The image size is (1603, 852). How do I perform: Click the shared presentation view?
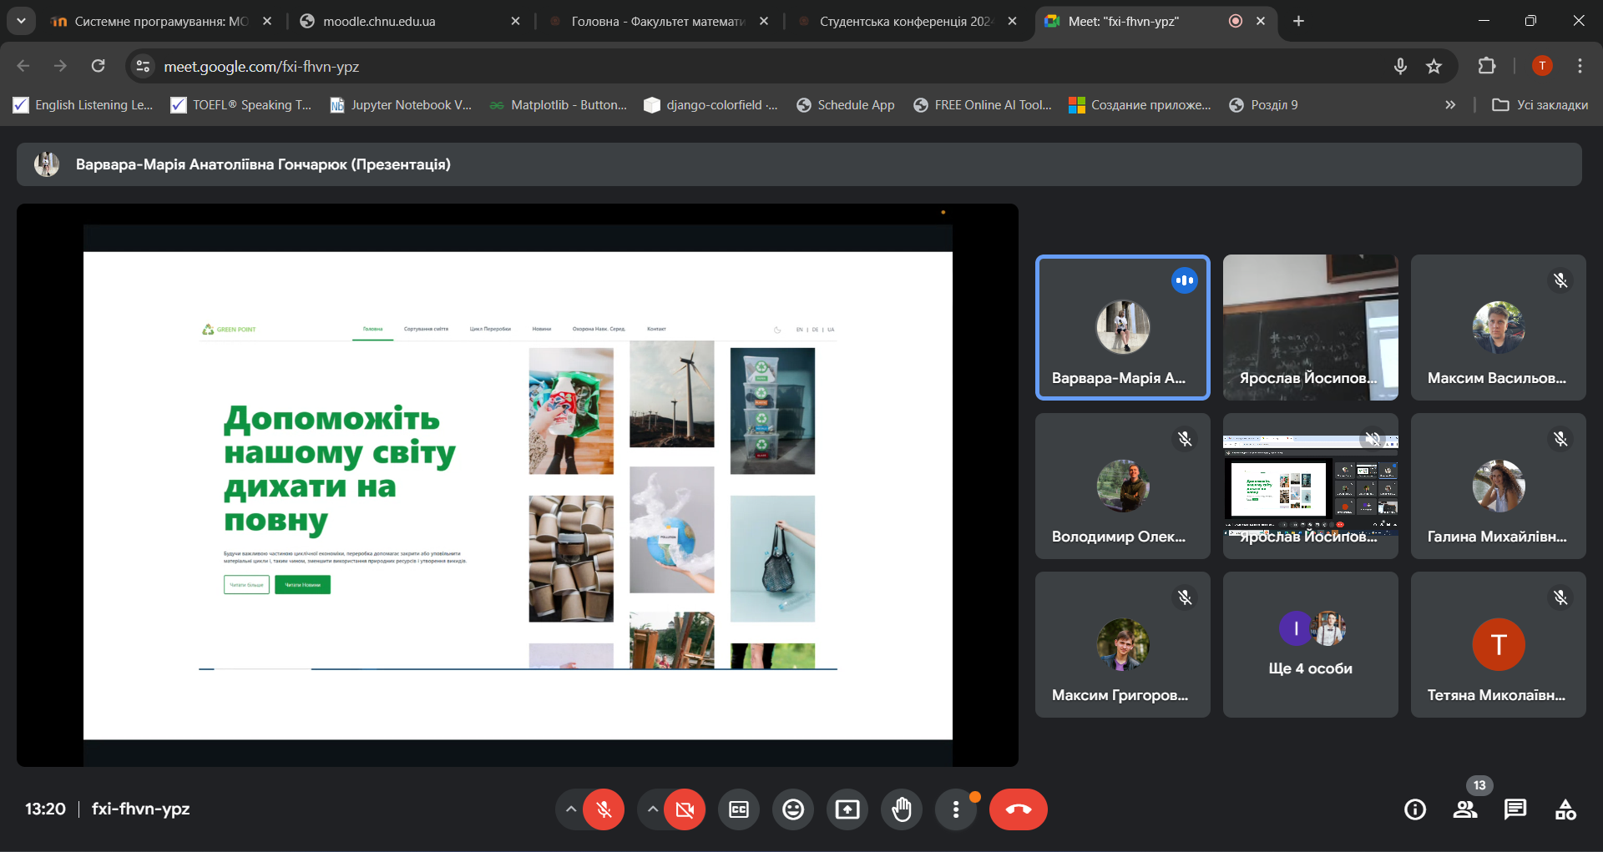(518, 485)
